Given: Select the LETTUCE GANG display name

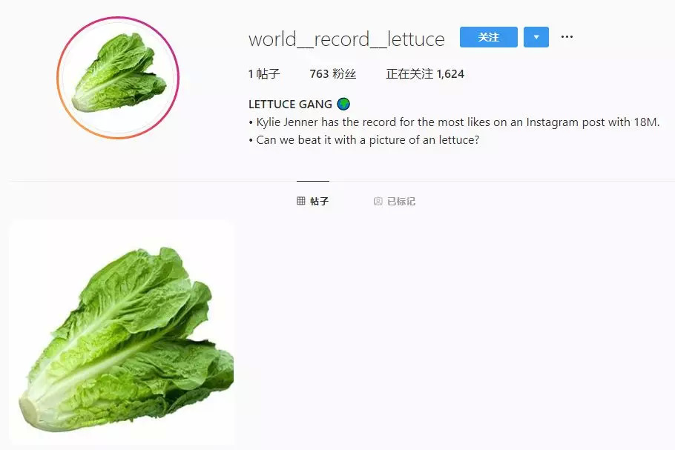Looking at the screenshot, I should (x=290, y=104).
